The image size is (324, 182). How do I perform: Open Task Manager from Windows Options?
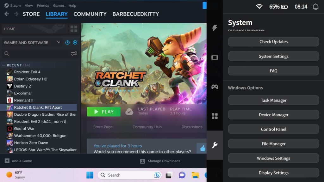coord(273,100)
